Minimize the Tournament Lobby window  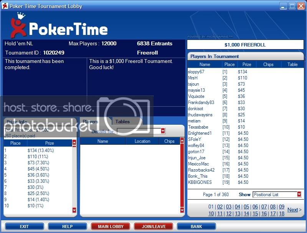pos(283,6)
